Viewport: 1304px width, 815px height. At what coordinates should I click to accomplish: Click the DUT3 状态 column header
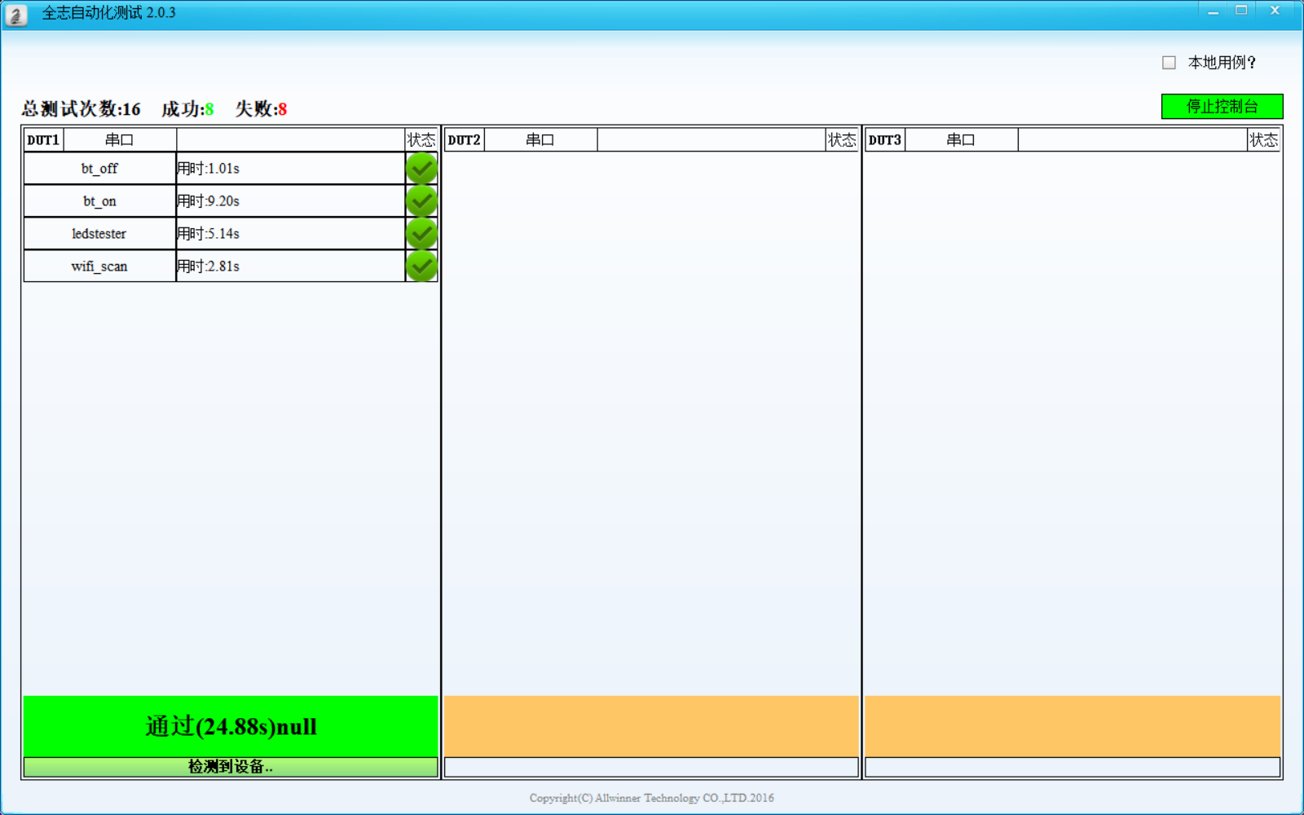(1263, 140)
